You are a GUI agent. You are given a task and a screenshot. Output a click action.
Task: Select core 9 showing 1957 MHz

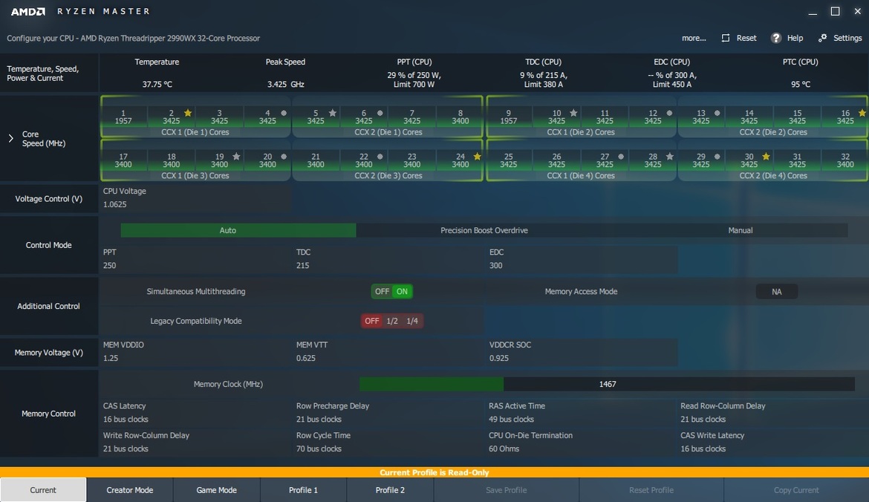508,117
